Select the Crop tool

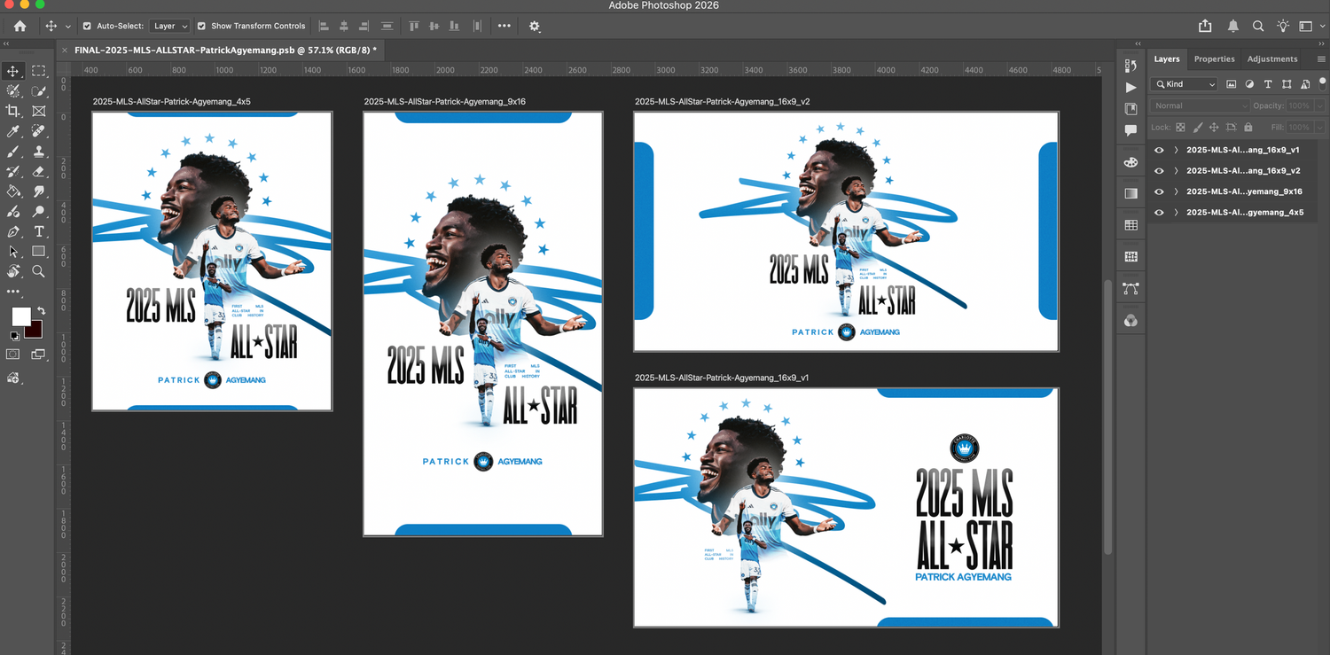[x=13, y=111]
